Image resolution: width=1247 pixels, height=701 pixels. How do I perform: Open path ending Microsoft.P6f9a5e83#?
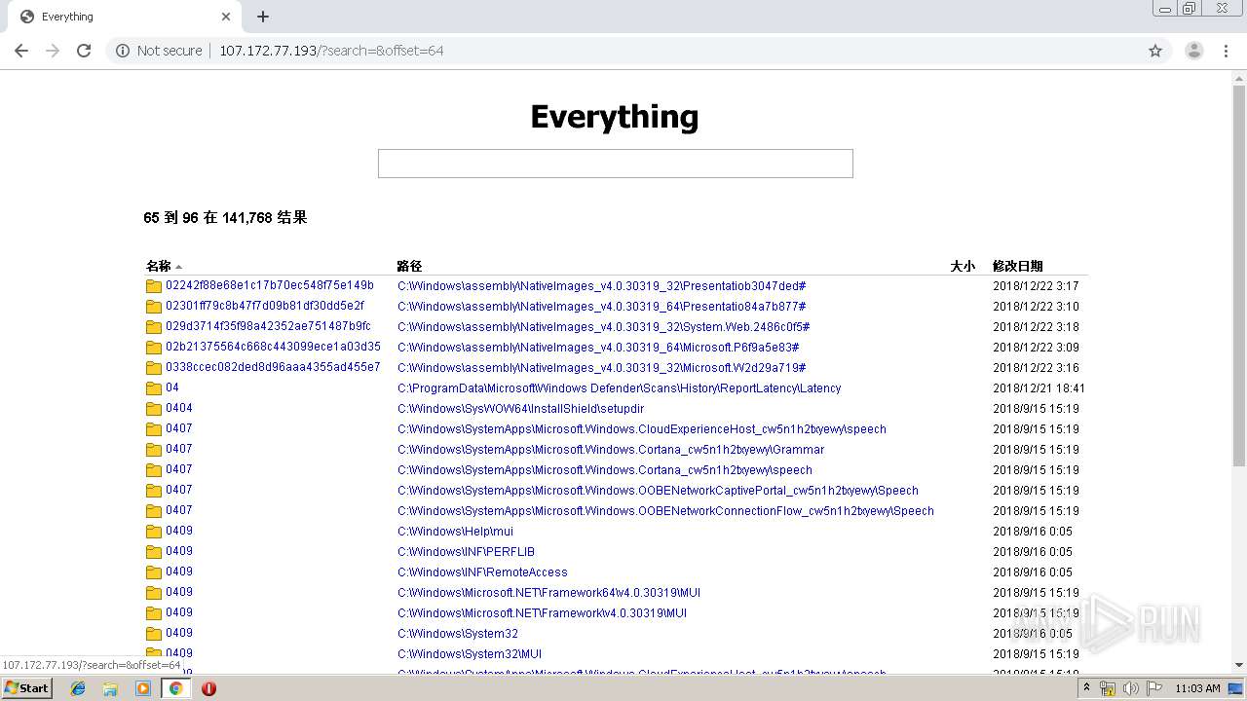pyautogui.click(x=598, y=348)
